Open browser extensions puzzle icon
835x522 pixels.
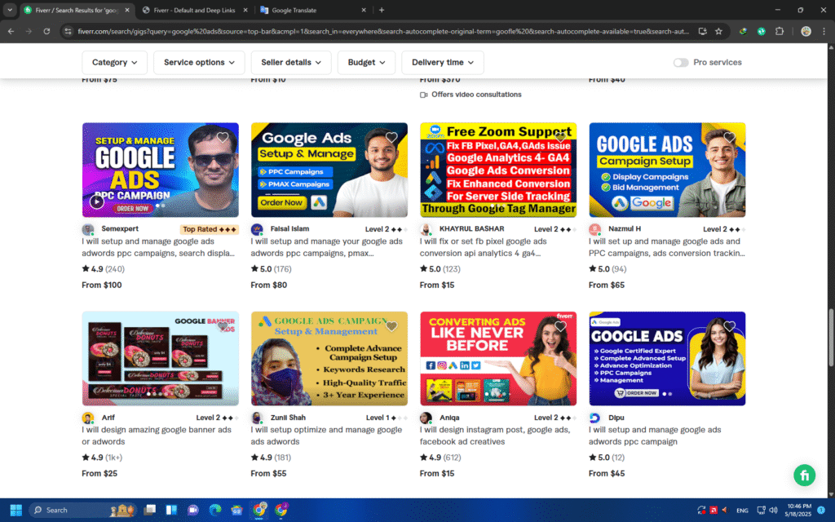coord(780,32)
